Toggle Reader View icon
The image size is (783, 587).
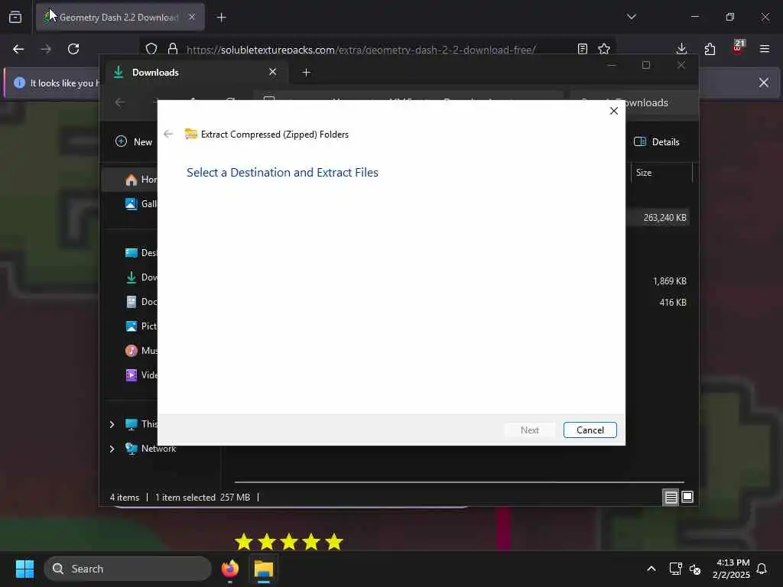click(x=582, y=49)
